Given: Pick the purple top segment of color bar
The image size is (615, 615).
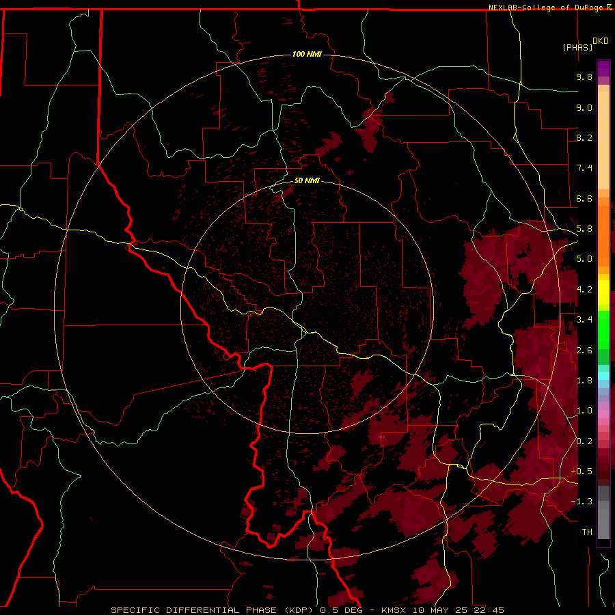Looking at the screenshot, I should pos(603,68).
